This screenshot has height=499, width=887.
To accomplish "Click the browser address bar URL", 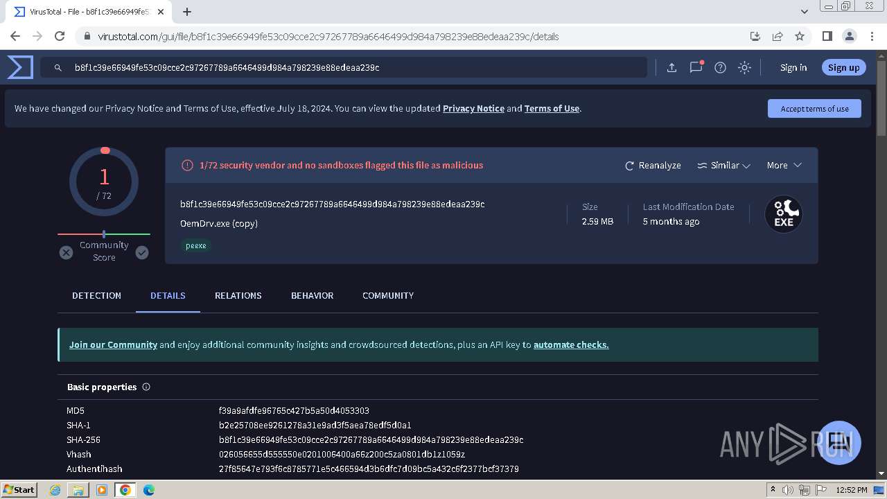I will click(x=328, y=36).
